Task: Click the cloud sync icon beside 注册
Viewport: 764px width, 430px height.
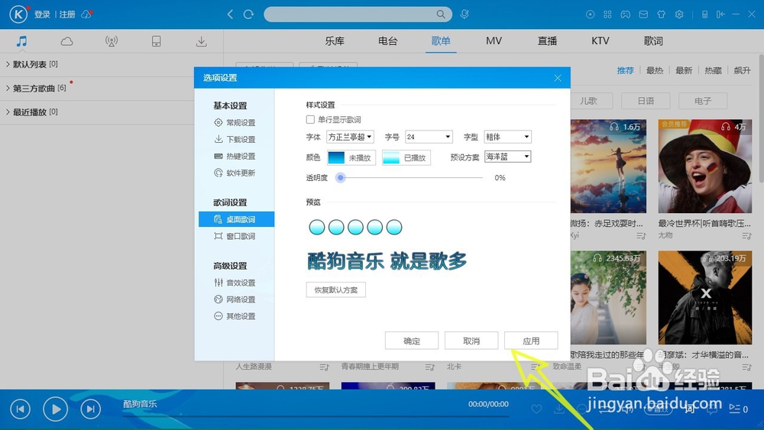Action: pyautogui.click(x=86, y=15)
